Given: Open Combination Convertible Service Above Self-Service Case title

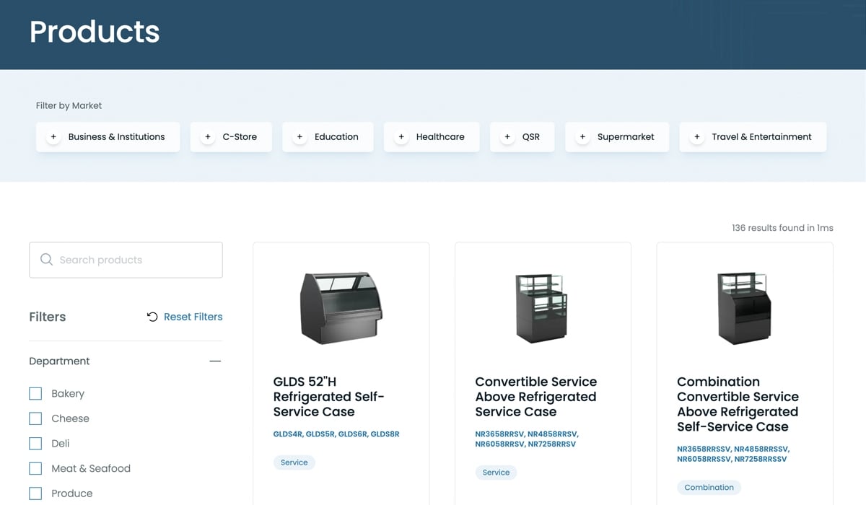Looking at the screenshot, I should (x=738, y=404).
